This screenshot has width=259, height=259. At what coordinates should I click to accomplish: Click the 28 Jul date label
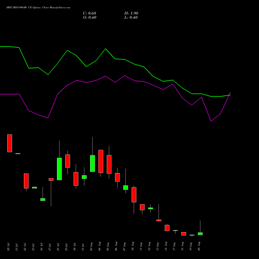point(58,247)
